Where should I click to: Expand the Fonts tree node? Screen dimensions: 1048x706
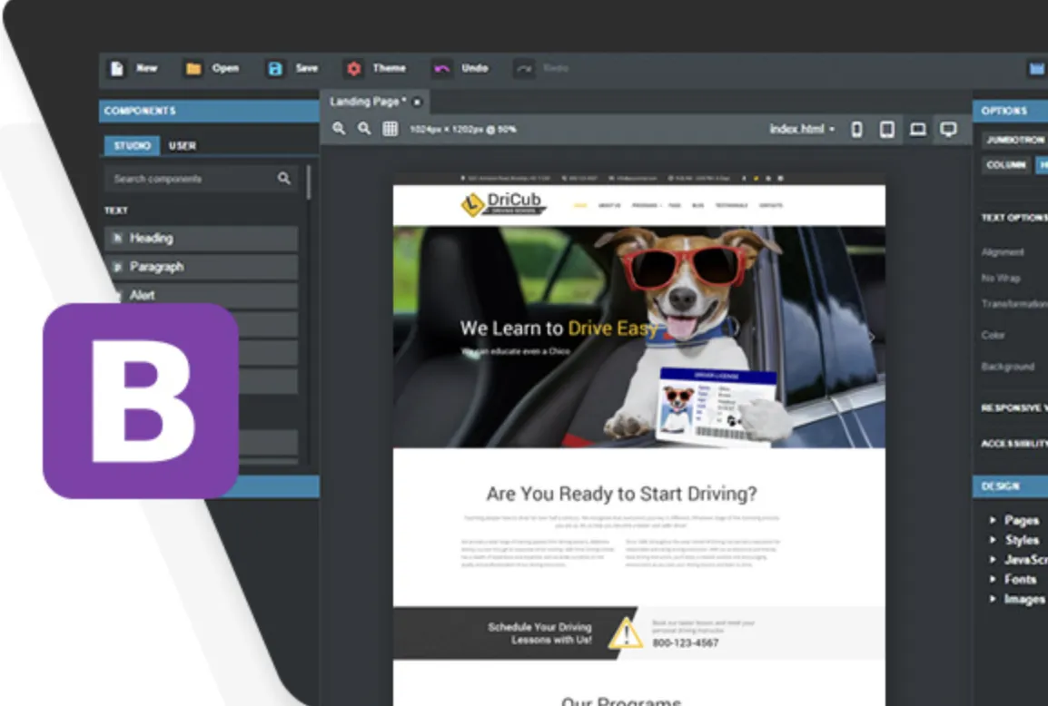(993, 579)
